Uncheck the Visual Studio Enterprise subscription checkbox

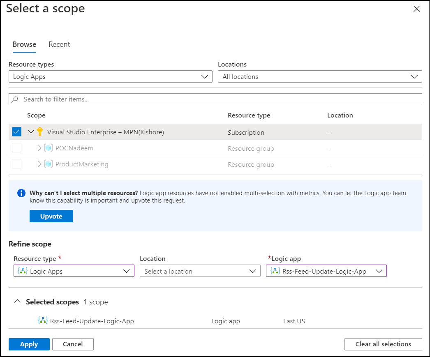tap(16, 132)
